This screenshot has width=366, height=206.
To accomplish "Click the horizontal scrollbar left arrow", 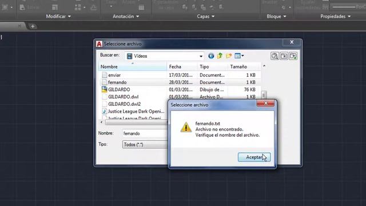I will (101, 122).
